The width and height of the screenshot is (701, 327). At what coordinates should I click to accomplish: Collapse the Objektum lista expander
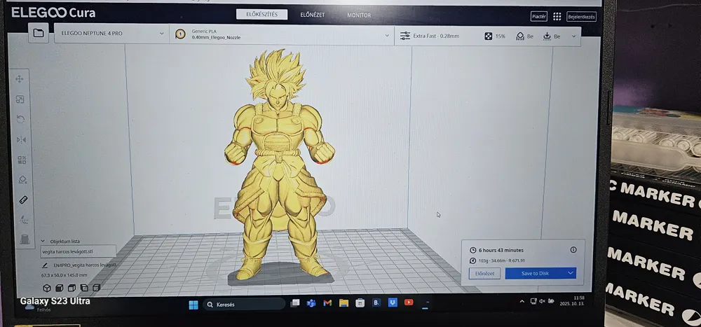pyautogui.click(x=43, y=242)
